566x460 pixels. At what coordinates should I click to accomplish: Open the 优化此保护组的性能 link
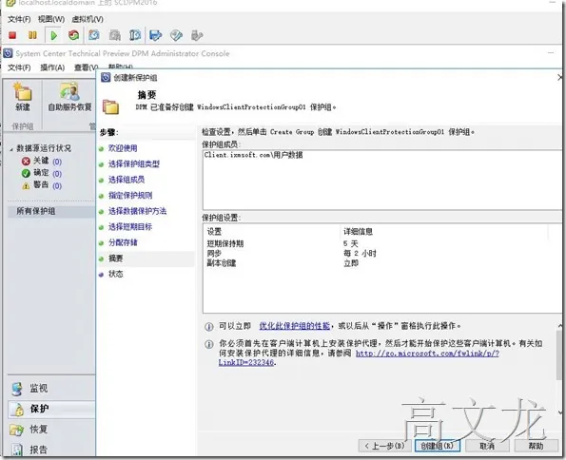pos(294,326)
